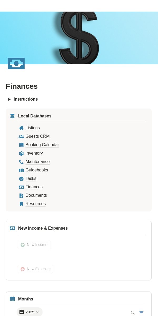Open the Documents page link

[36, 195]
